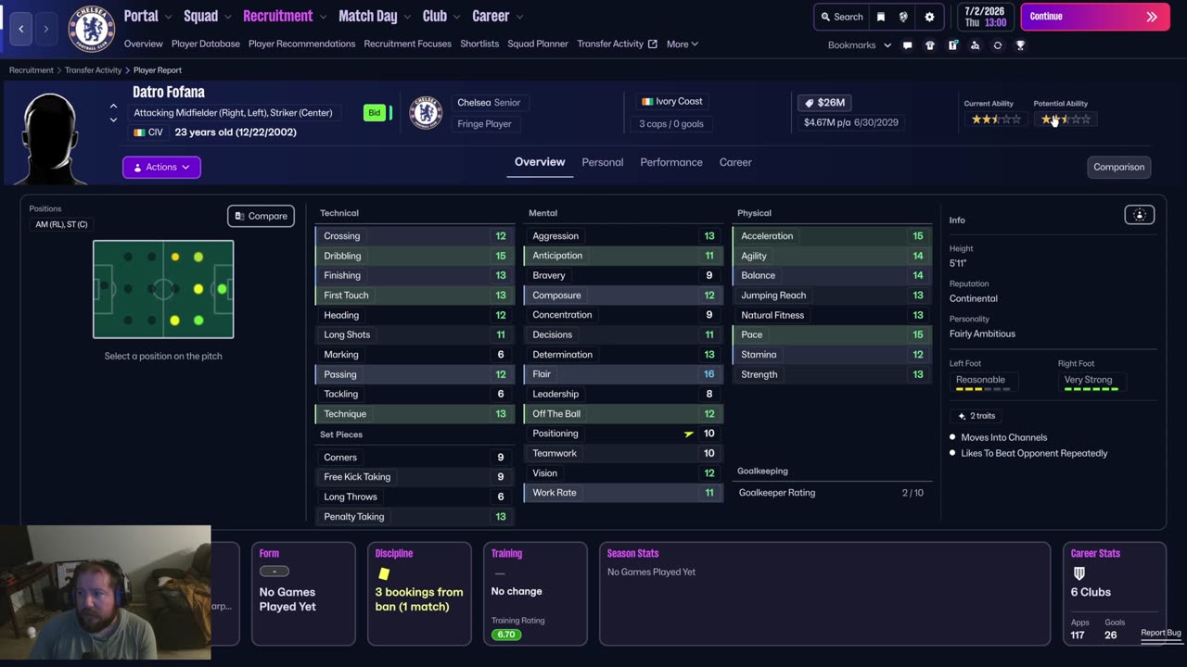Click the date and time 7/2/2026 box
Image resolution: width=1187 pixels, height=667 pixels.
tap(985, 17)
